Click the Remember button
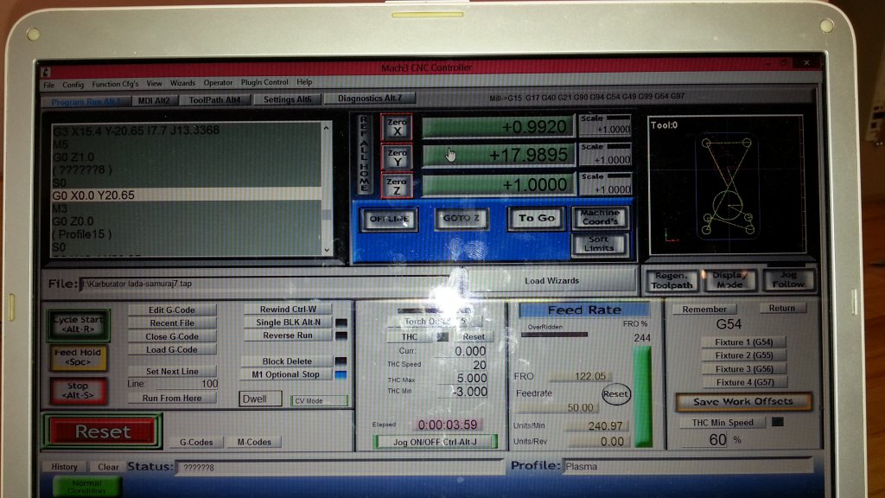This screenshot has width=885, height=498. click(704, 310)
